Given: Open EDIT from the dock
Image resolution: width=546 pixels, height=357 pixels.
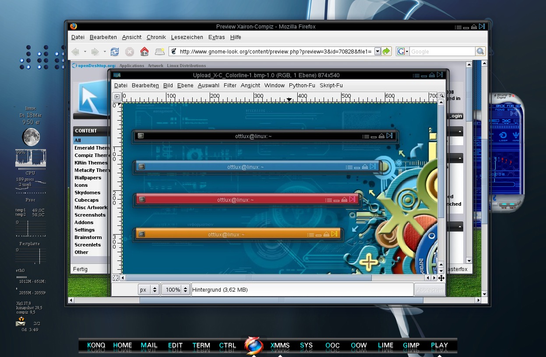Looking at the screenshot, I should click(x=175, y=345).
